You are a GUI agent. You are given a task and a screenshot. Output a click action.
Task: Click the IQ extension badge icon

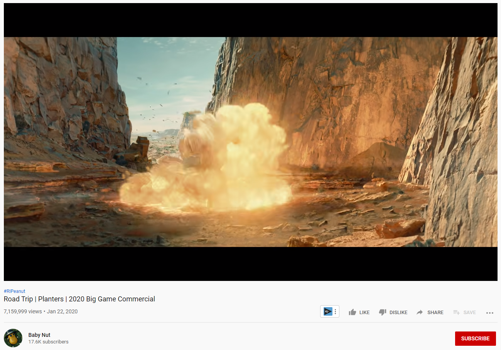click(x=328, y=311)
